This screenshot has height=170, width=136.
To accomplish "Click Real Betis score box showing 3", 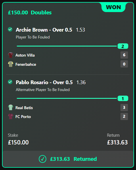I will coord(124,107).
